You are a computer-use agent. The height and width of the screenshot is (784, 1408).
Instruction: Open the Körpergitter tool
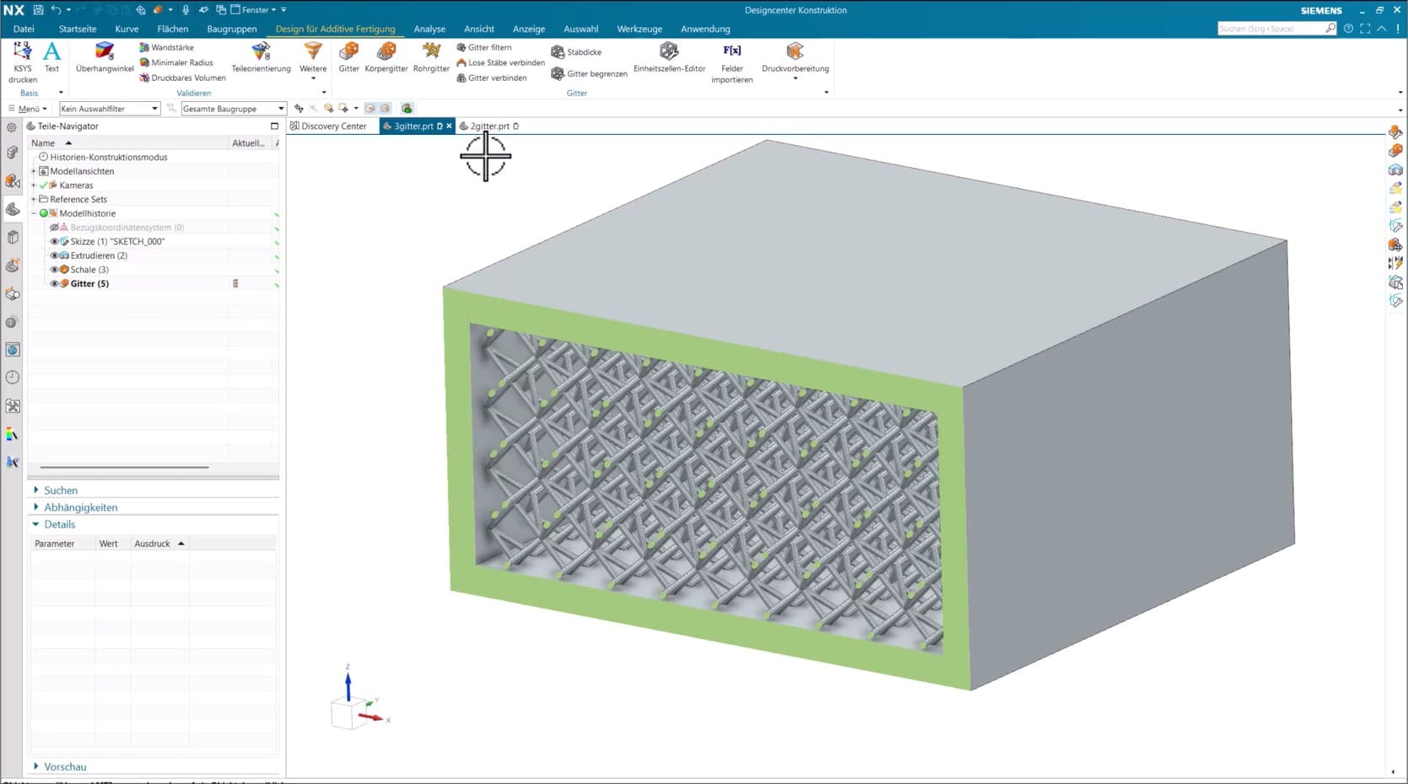pyautogui.click(x=386, y=52)
